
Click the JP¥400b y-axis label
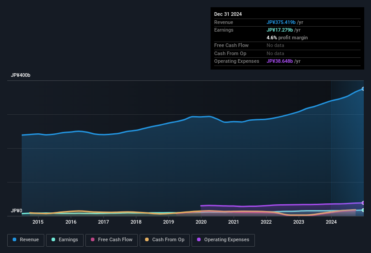coord(21,75)
